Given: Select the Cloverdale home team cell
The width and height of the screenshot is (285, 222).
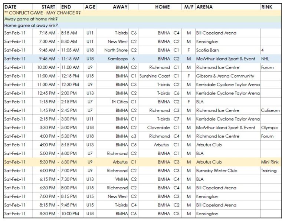Looking at the screenshot, I should point(158,127).
